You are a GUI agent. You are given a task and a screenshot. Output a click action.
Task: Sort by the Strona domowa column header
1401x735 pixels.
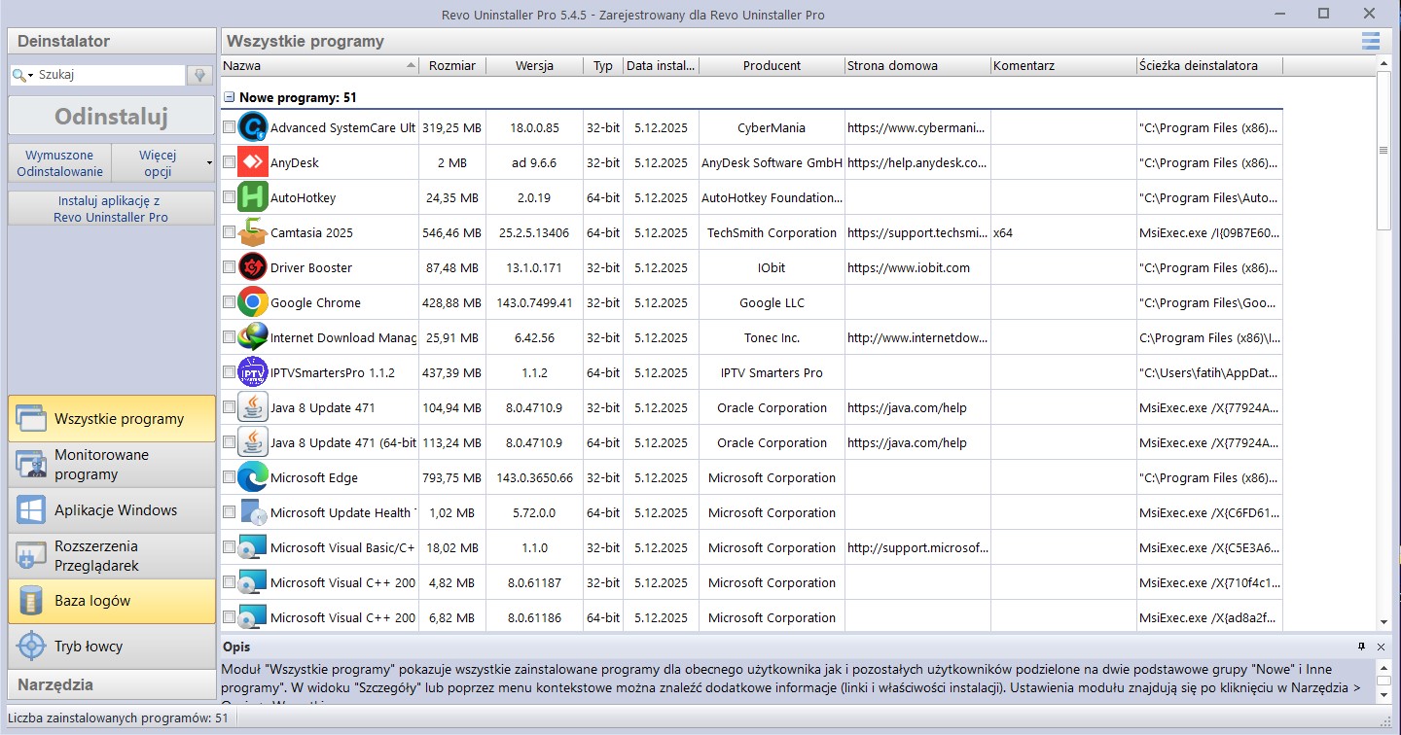(917, 65)
